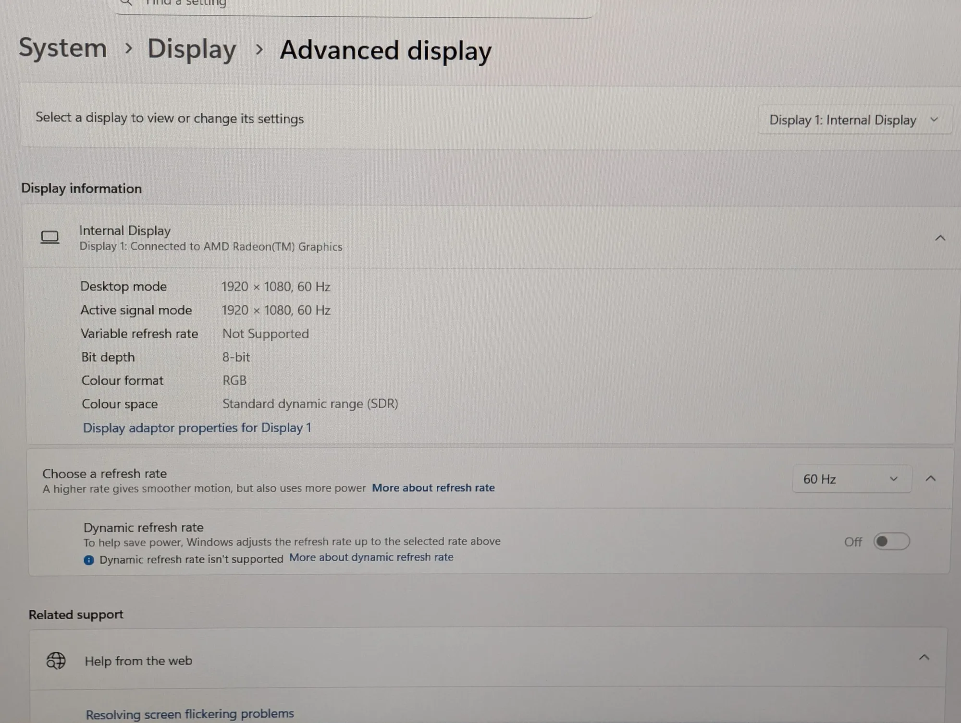Open the Display 1: Internal Display dropdown
Viewport: 961px width, 723px height.
pyautogui.click(x=854, y=120)
